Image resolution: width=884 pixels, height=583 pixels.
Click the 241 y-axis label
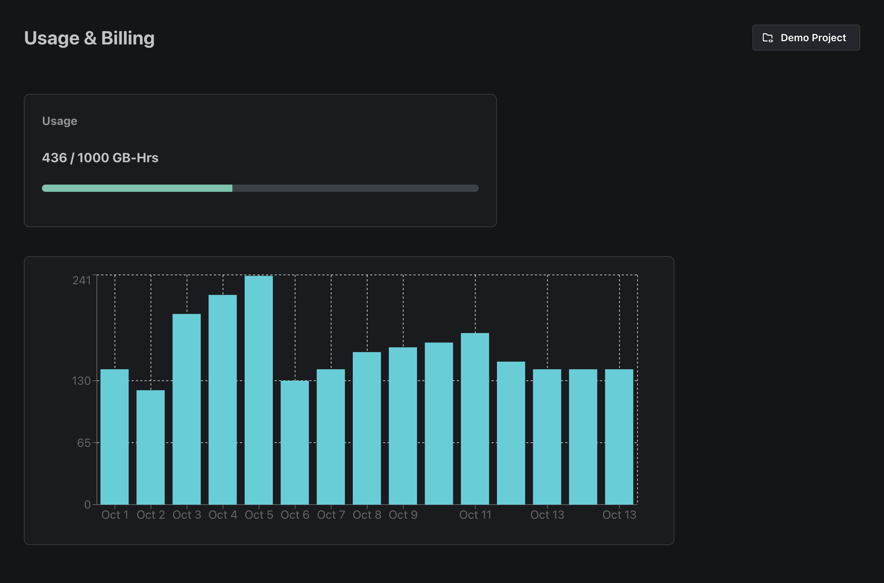(81, 280)
